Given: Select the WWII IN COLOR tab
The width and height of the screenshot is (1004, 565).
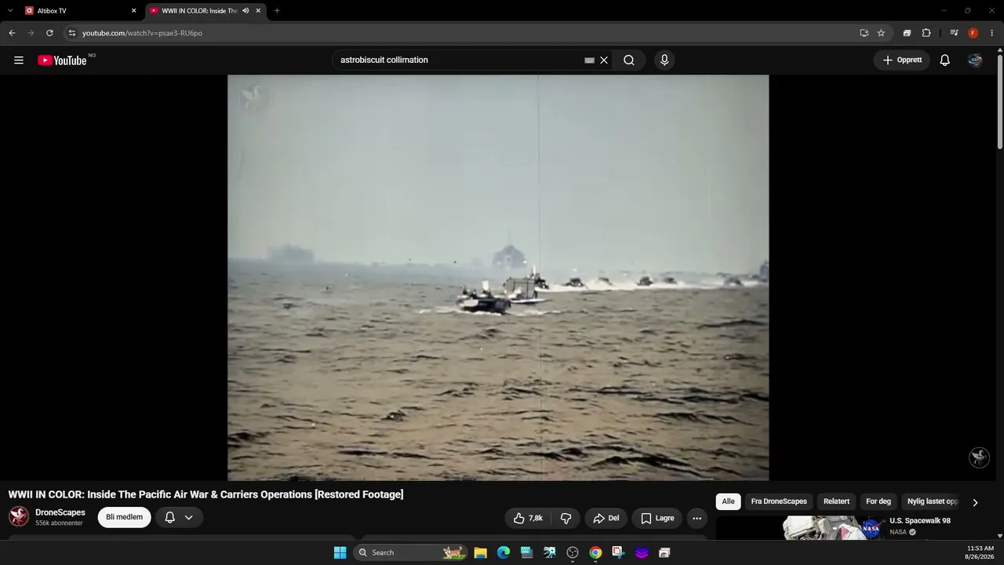Looking at the screenshot, I should [x=206, y=11].
